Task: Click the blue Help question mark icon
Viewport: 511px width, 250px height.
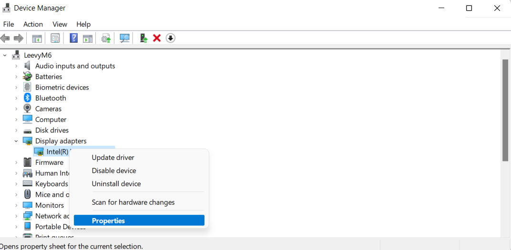Action: point(74,39)
